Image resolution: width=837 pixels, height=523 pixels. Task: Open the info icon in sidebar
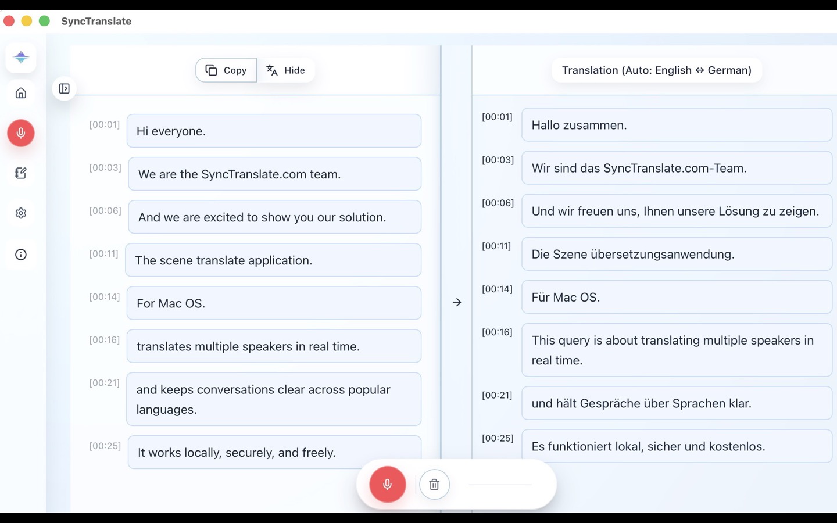pyautogui.click(x=21, y=255)
